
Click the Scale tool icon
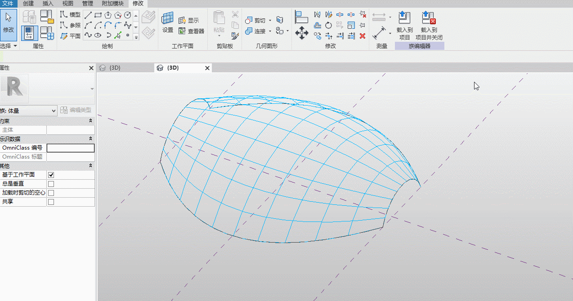351,25
